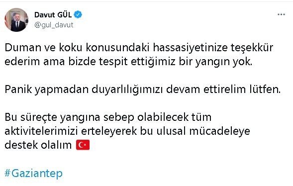Click the word 'mücadeleye' in the tweet
The width and height of the screenshot is (293, 186).
[x=219, y=131]
